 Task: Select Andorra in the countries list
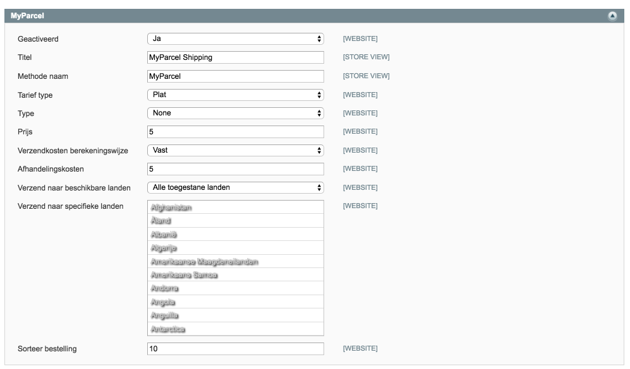(236, 288)
